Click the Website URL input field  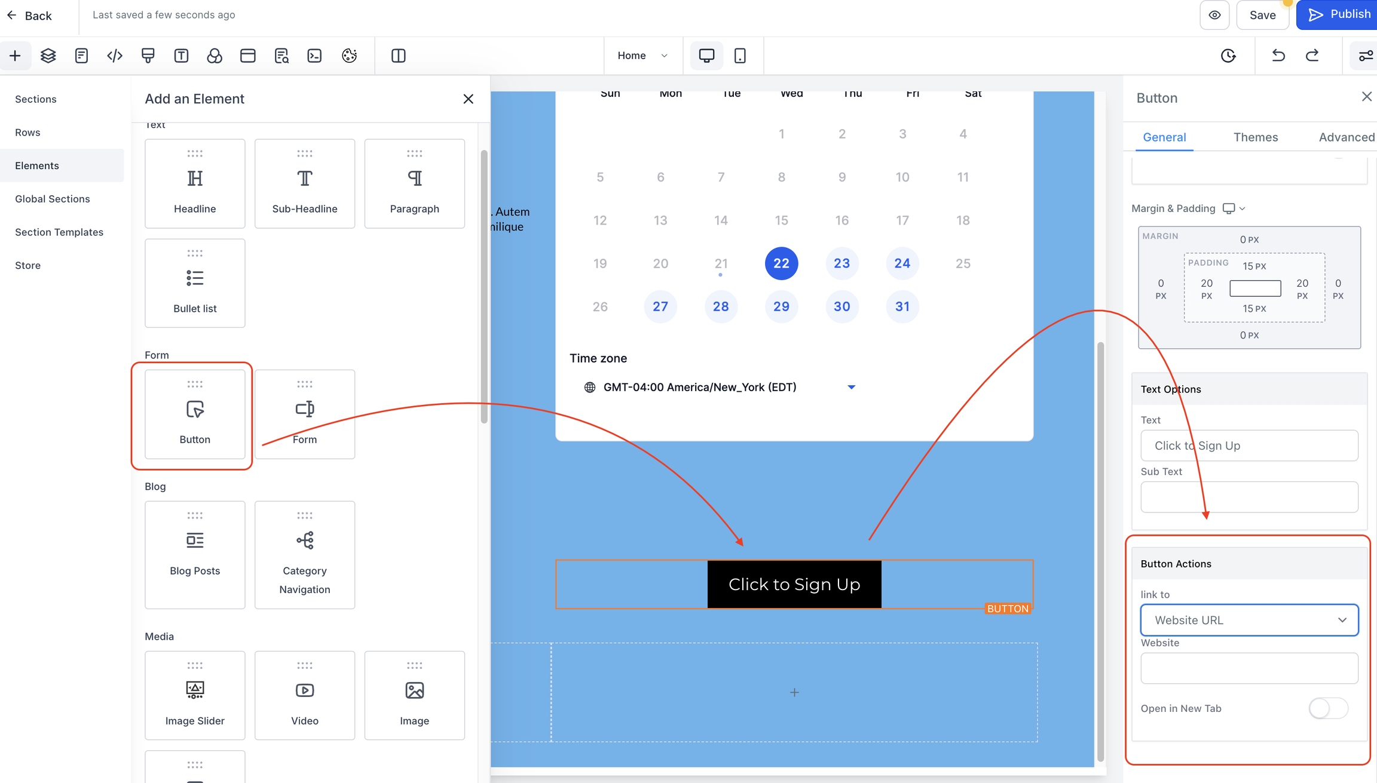(1249, 668)
